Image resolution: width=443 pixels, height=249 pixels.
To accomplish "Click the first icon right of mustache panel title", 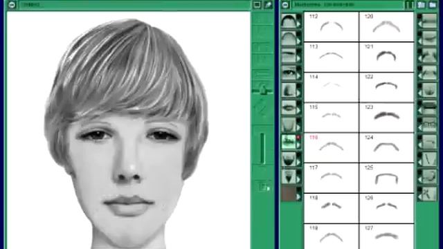I will coord(422,5).
